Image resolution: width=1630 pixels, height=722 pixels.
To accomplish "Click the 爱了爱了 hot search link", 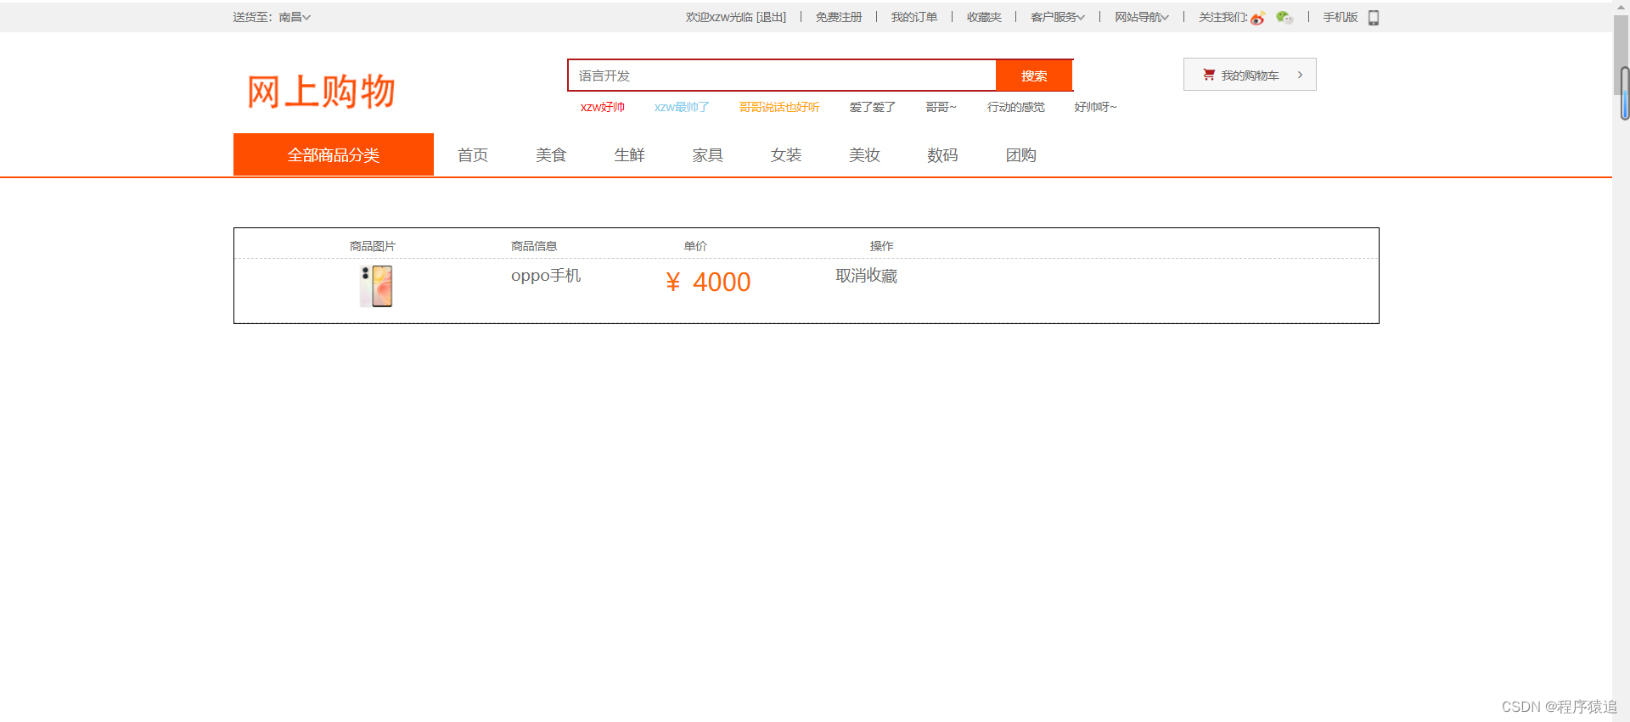I will [873, 107].
